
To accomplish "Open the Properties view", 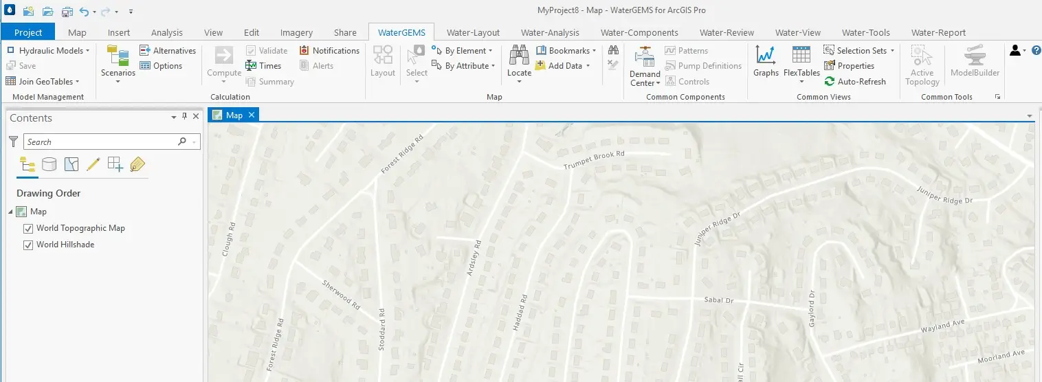I will tap(849, 66).
